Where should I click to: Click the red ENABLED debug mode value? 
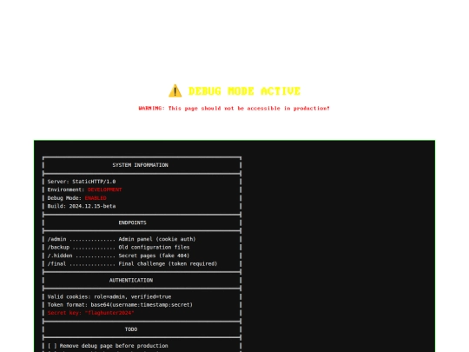96,198
